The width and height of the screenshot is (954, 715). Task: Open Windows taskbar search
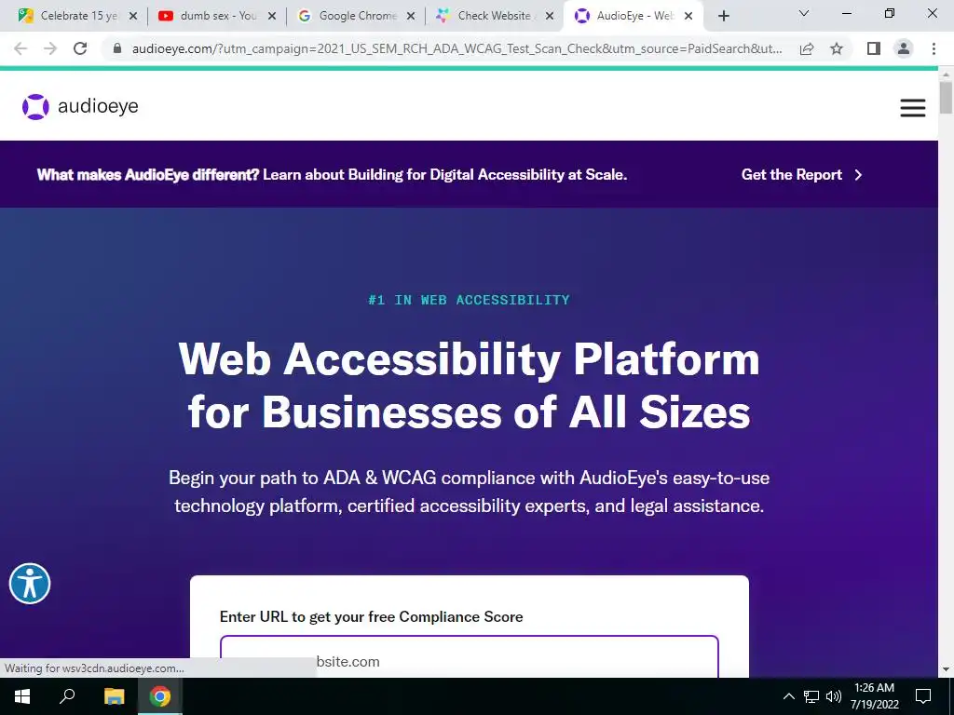pos(67,696)
